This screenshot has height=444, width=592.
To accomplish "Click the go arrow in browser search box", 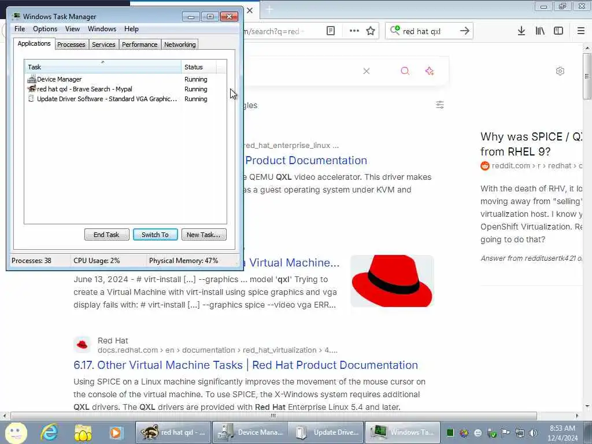I will coord(465,31).
